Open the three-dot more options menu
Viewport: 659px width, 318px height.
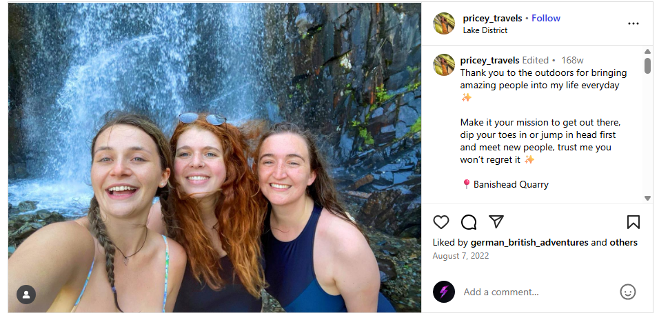tap(633, 23)
